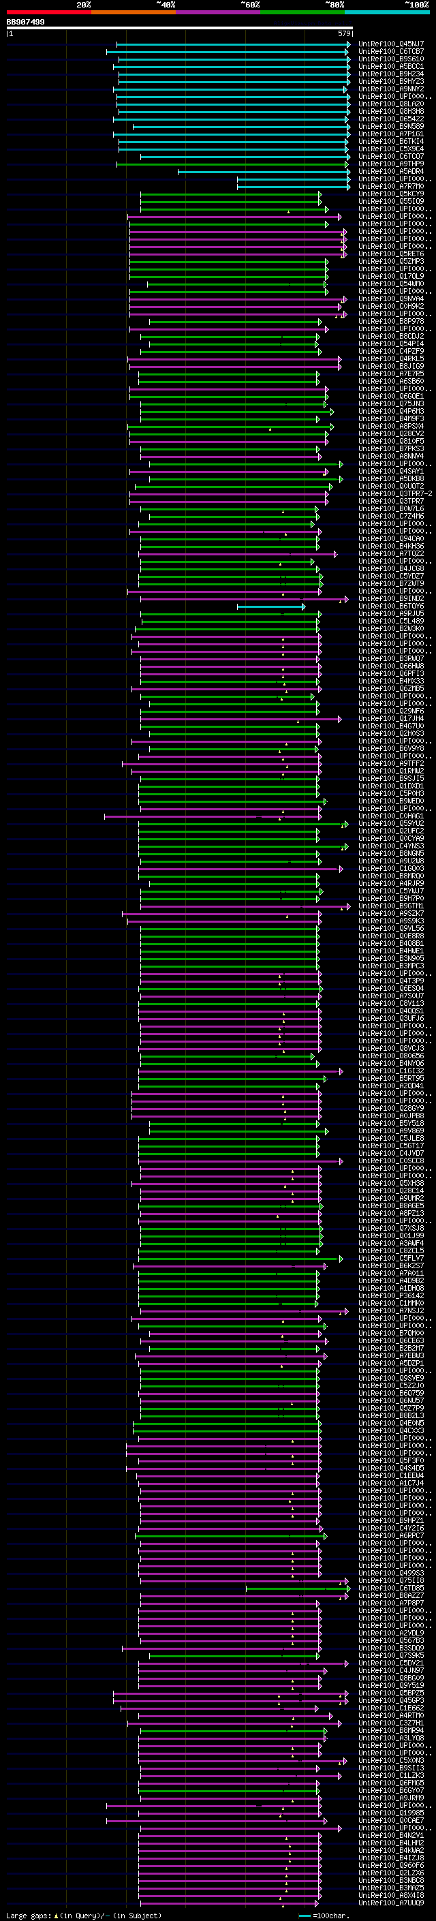This screenshot has width=436, height=1921.
Task: Select the UniRef100_Q9NVA4 label
Action: click(391, 298)
